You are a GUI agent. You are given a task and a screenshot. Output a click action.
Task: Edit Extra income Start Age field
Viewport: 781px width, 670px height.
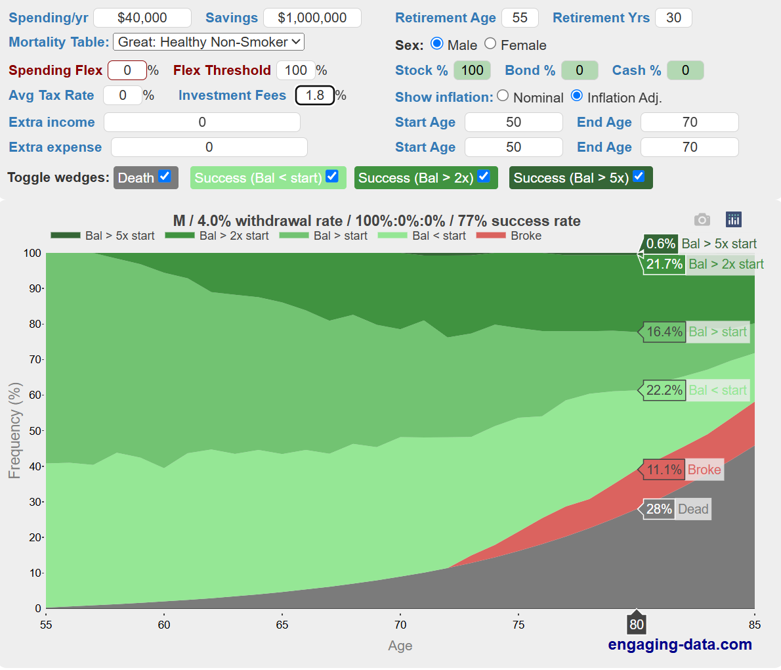513,122
